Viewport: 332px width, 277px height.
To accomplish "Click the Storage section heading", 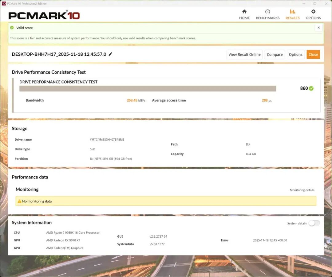I will point(19,128).
